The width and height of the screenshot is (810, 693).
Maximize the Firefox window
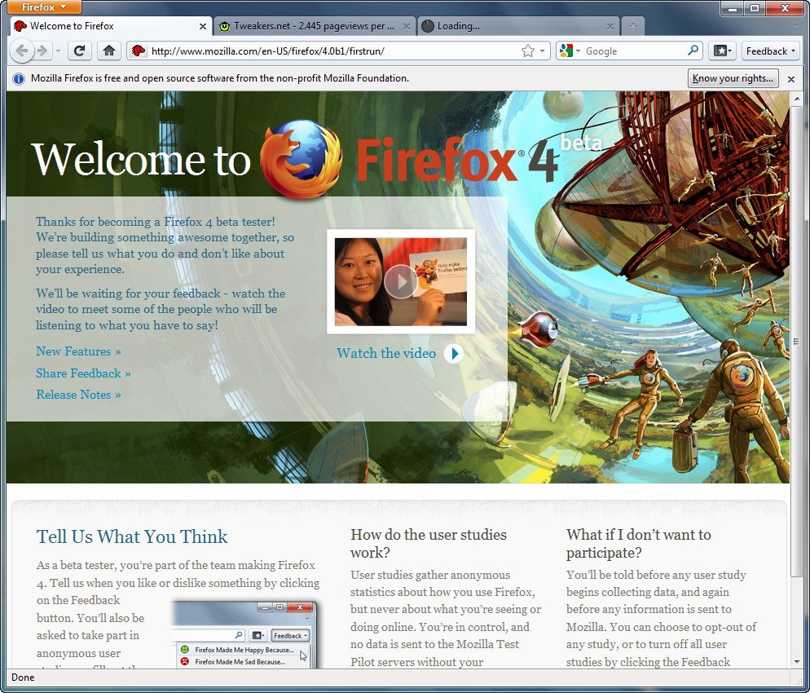point(755,8)
